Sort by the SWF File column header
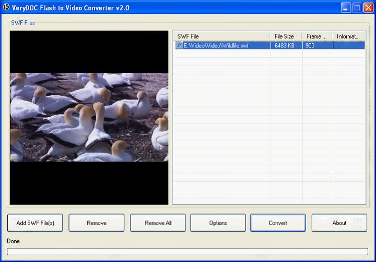Viewport: 376px width, 262px height. click(221, 36)
